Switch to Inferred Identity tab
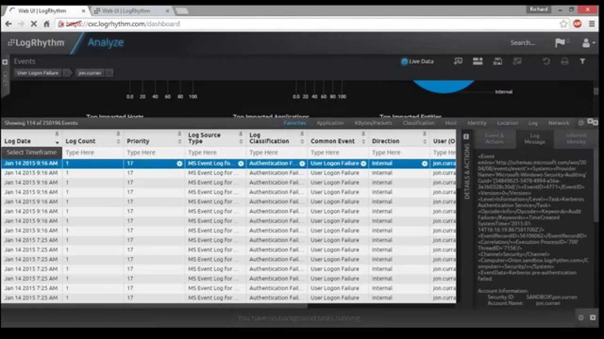604x339 pixels. pyautogui.click(x=575, y=139)
